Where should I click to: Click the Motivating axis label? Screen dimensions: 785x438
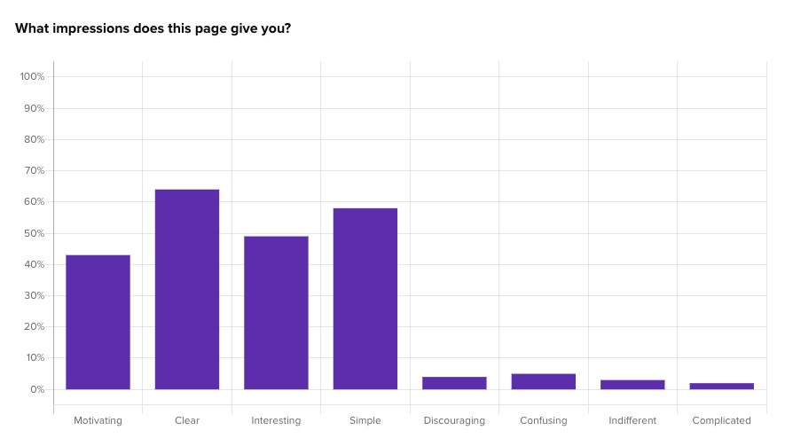98,420
